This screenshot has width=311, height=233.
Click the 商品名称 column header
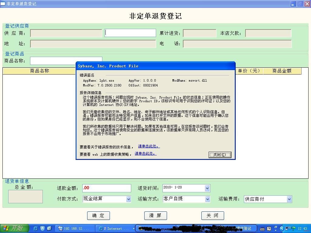point(39,71)
